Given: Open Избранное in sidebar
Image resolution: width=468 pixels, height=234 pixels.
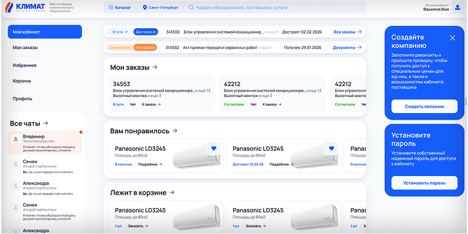Looking at the screenshot, I should pyautogui.click(x=25, y=65).
